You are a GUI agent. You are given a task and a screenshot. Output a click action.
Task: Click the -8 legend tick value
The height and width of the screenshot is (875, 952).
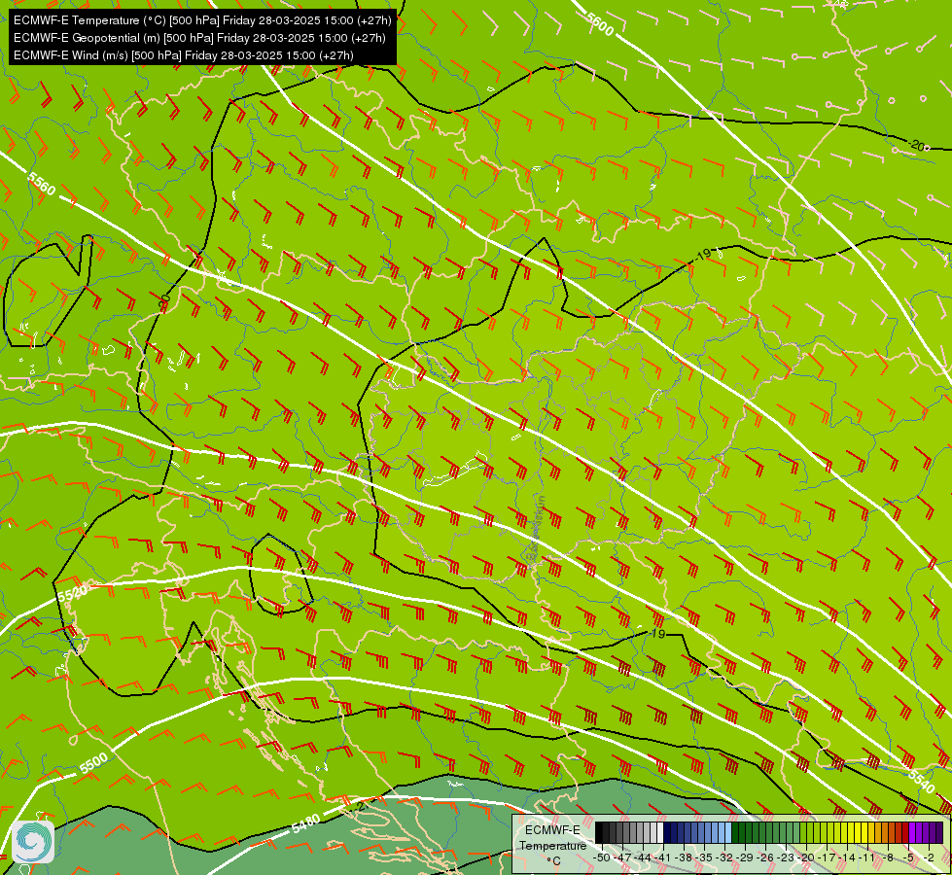point(890,857)
